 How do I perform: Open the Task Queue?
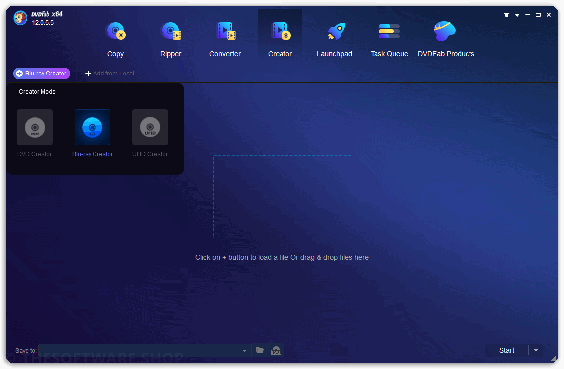point(389,39)
